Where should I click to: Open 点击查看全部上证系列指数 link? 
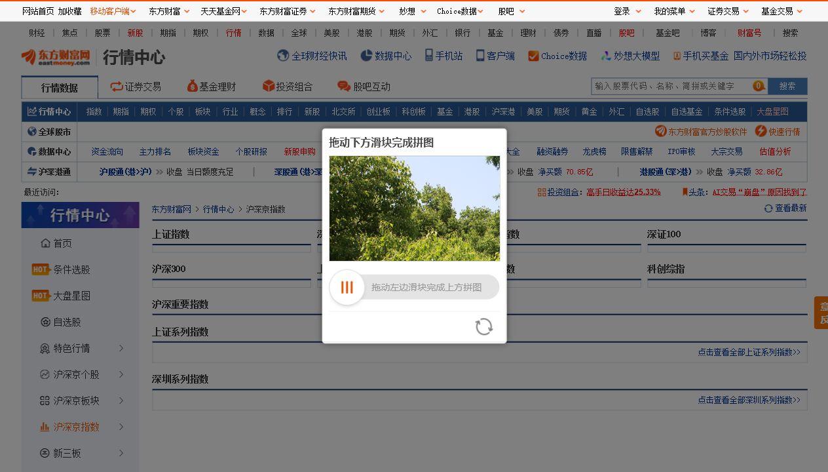click(749, 352)
